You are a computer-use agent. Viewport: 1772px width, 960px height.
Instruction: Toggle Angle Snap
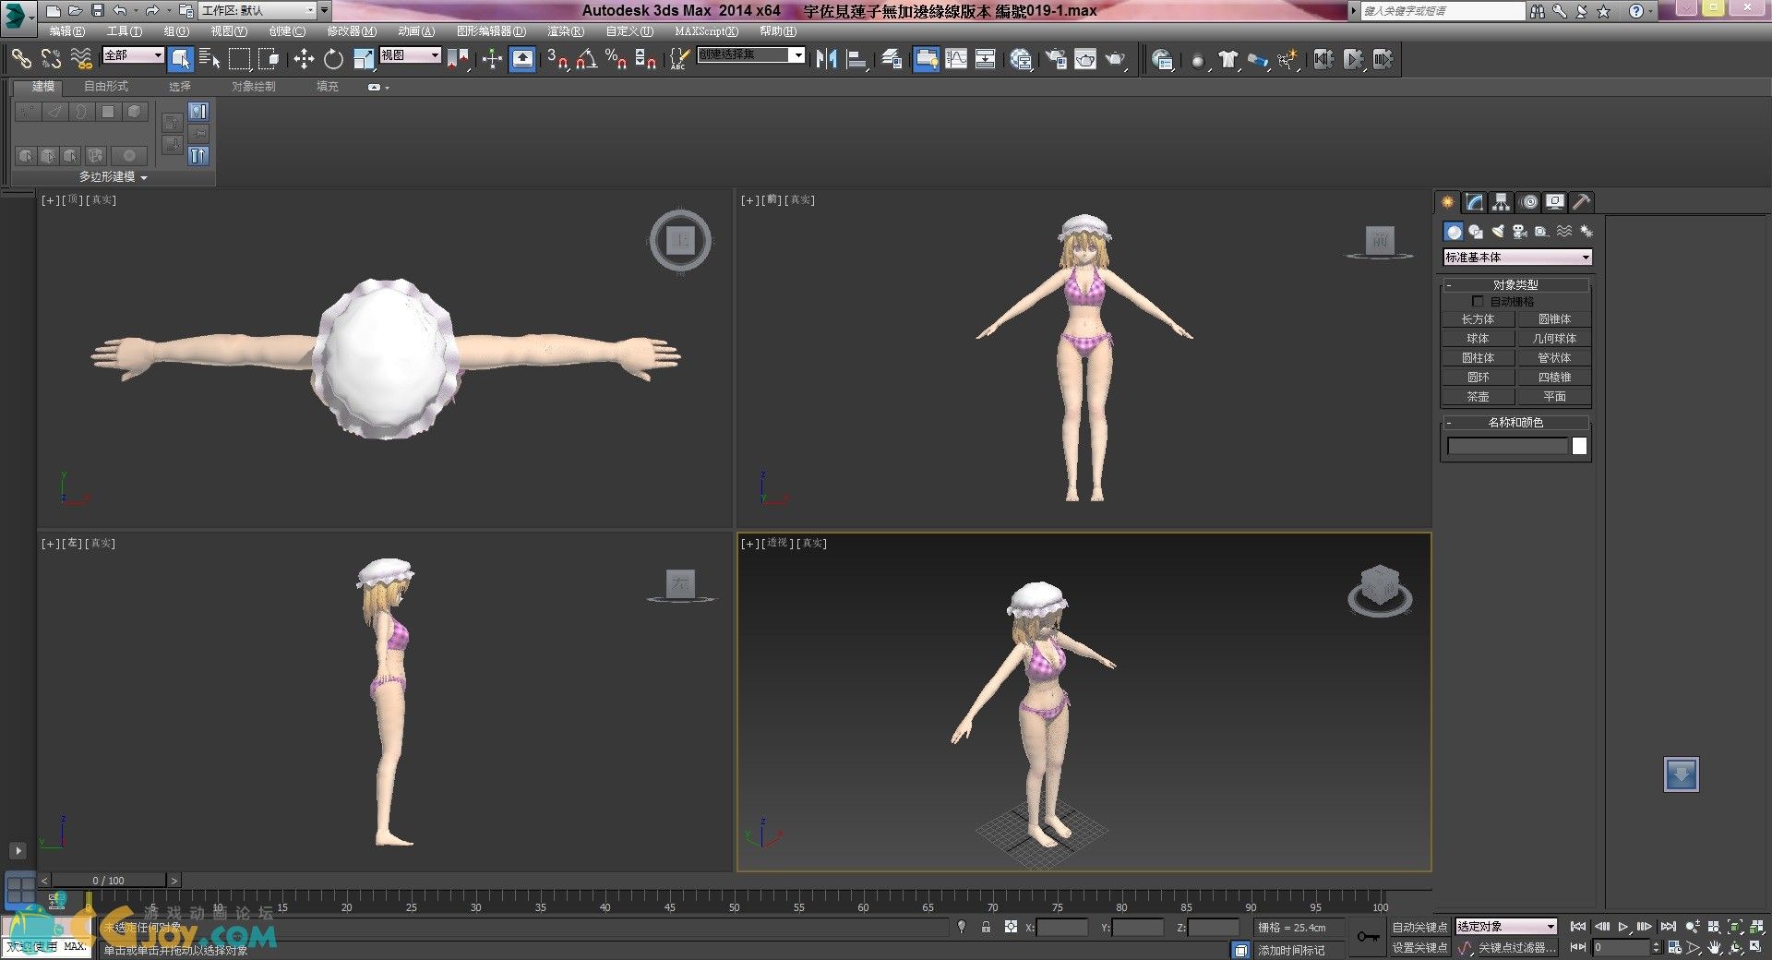point(587,59)
